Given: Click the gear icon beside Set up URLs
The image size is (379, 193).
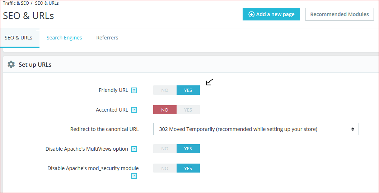Looking at the screenshot, I should pyautogui.click(x=11, y=65).
